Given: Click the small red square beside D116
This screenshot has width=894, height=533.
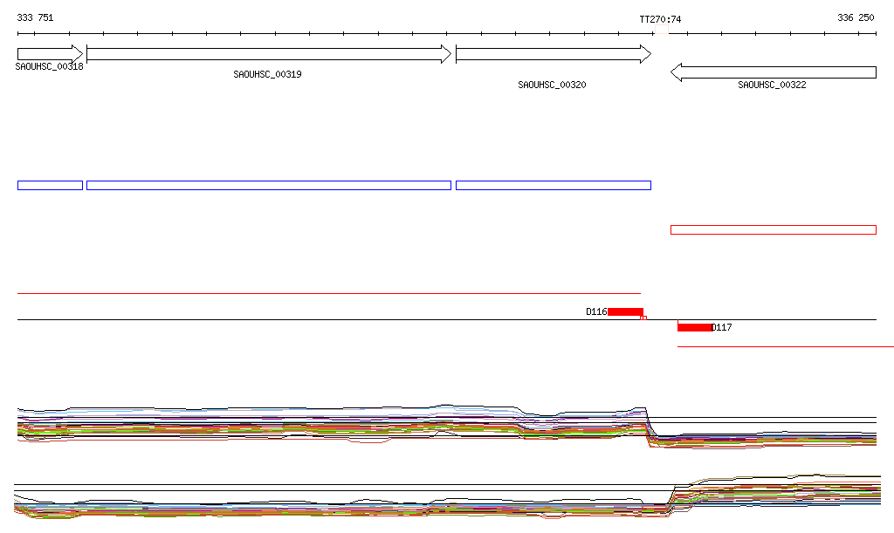Looking at the screenshot, I should (x=643, y=318).
